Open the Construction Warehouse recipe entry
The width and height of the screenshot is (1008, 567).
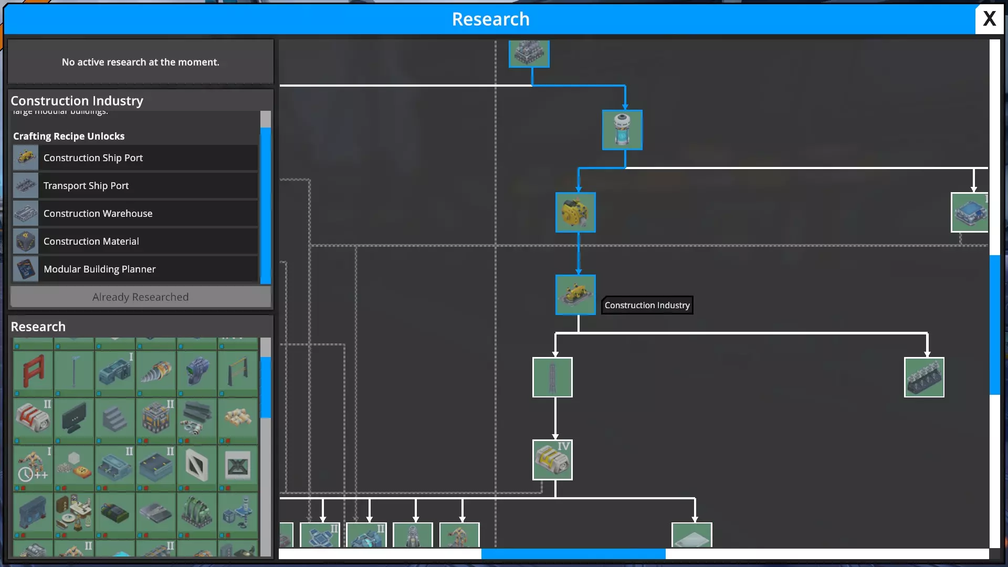pos(135,213)
